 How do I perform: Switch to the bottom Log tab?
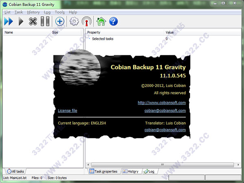pos(149,171)
